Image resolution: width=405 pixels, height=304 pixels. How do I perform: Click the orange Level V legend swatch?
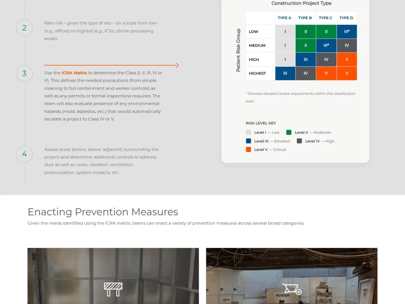click(248, 150)
